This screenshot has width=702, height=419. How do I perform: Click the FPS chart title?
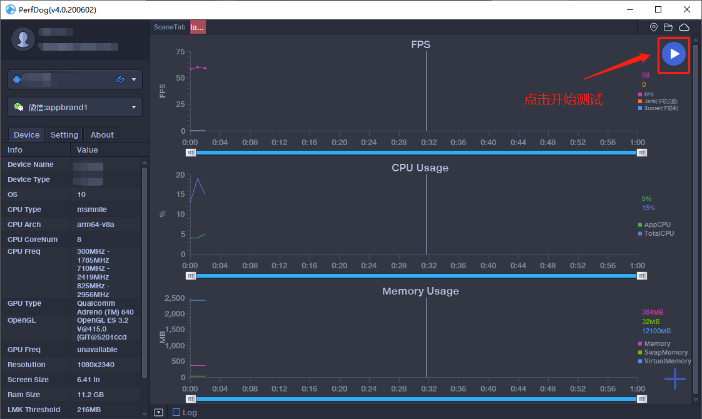[420, 45]
